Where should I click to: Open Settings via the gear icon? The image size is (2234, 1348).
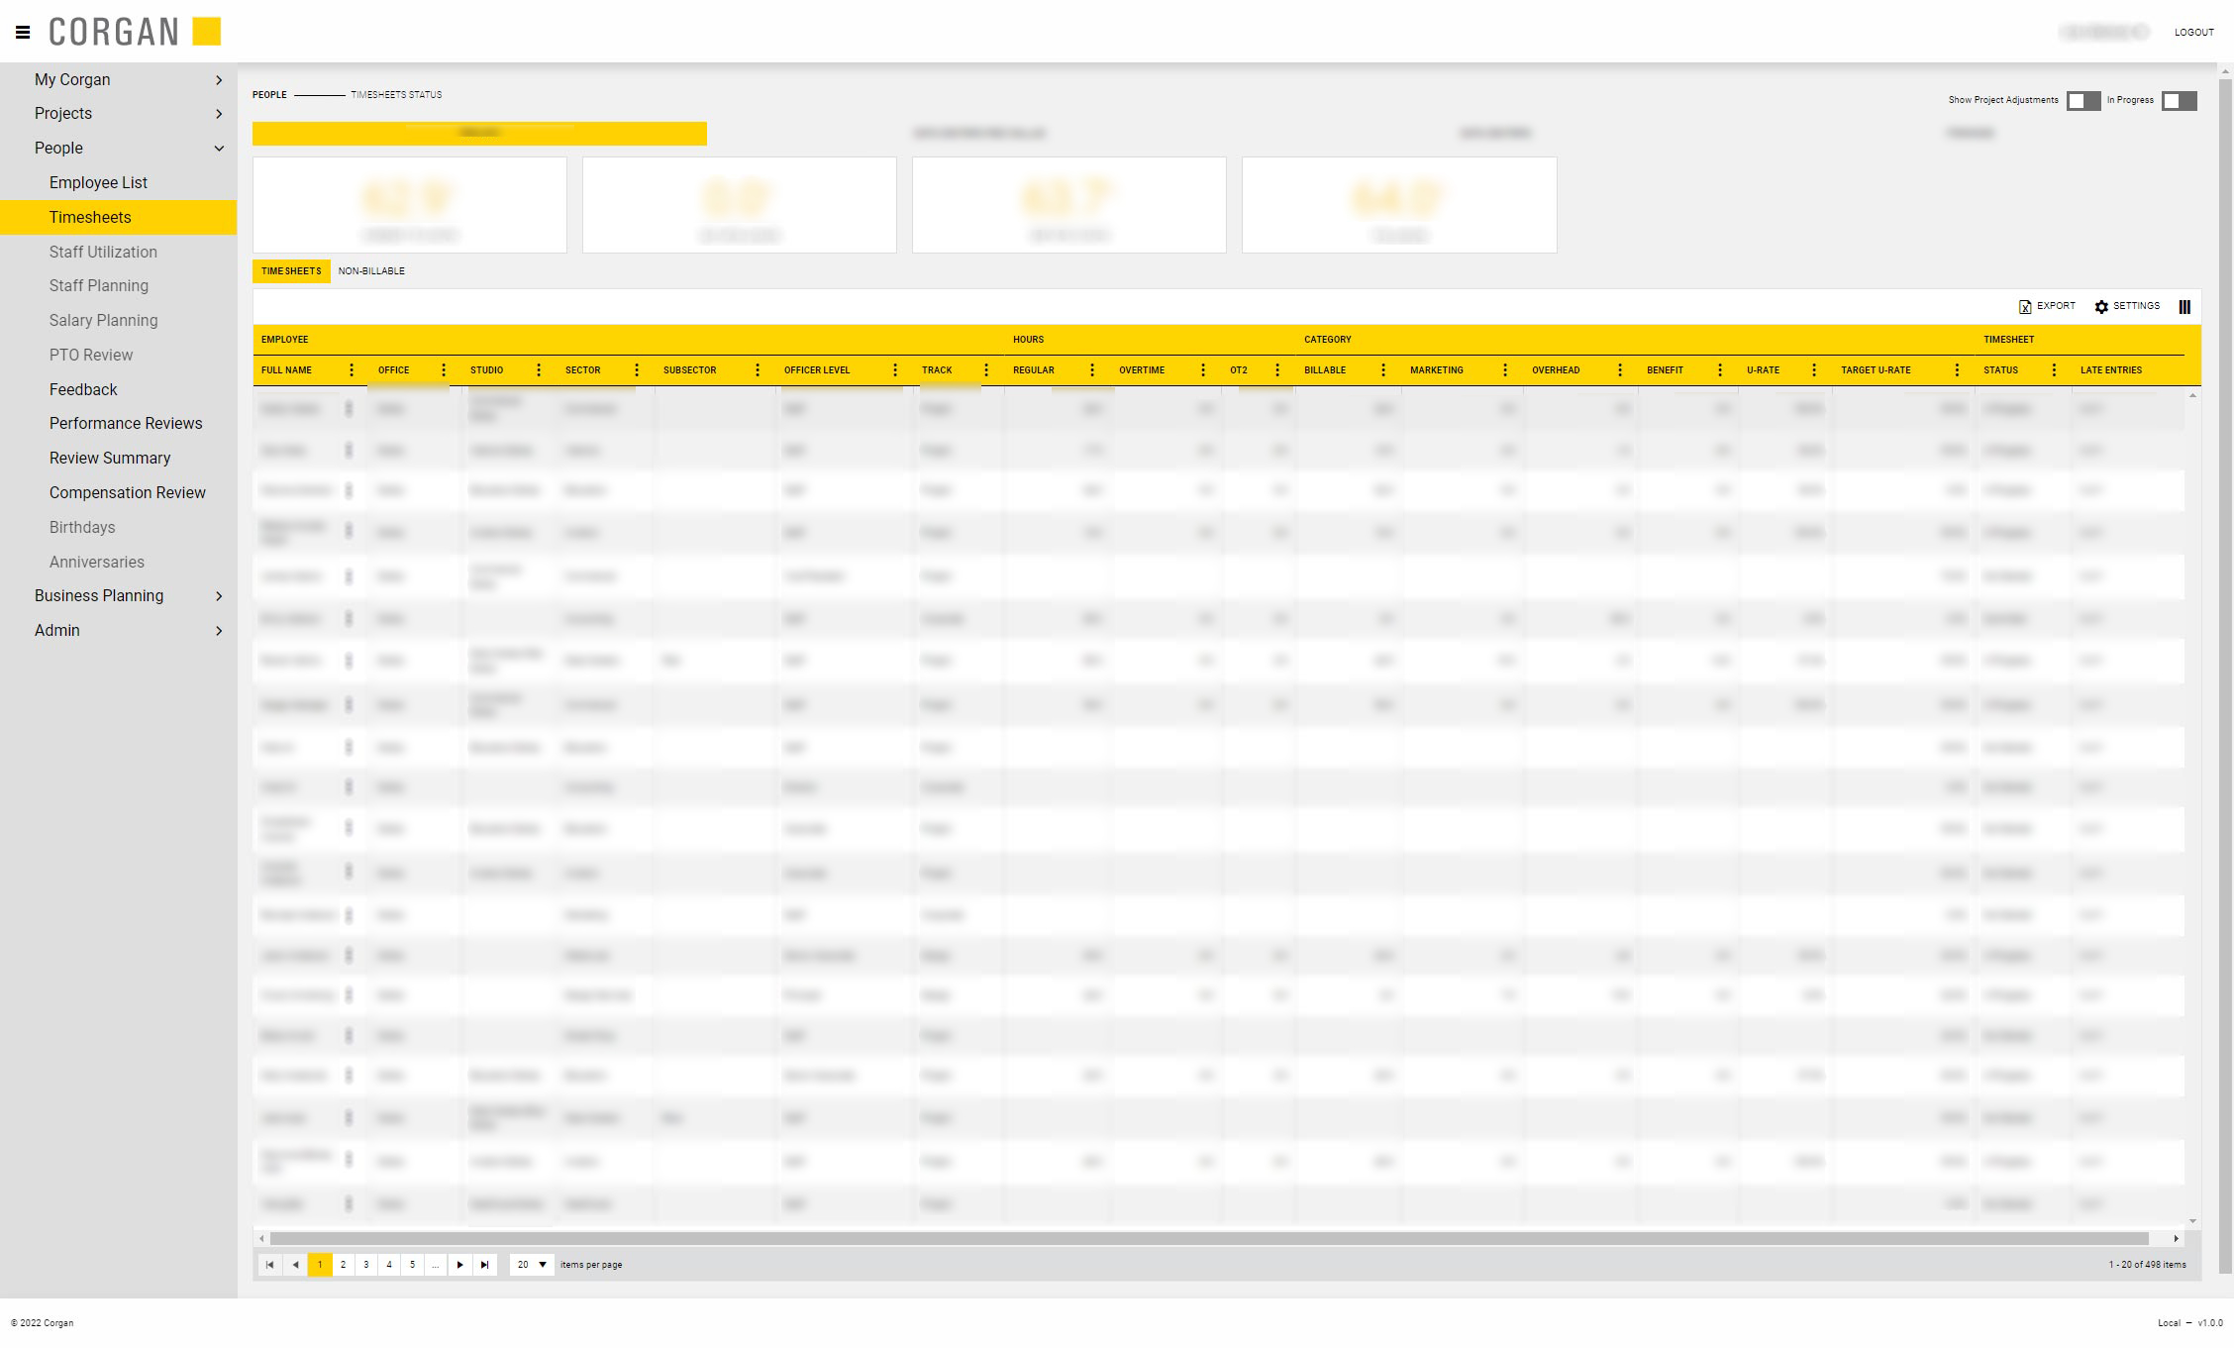[x=2101, y=307]
